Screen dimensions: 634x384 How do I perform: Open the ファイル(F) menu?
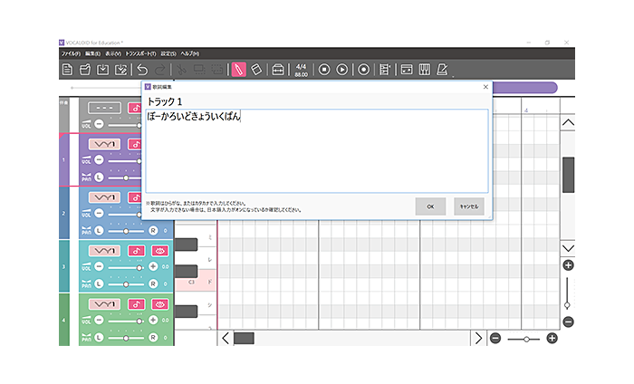point(70,54)
